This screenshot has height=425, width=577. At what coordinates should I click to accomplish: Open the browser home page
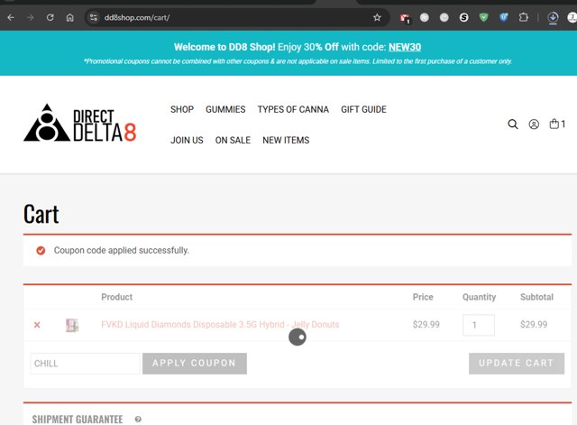click(x=70, y=17)
